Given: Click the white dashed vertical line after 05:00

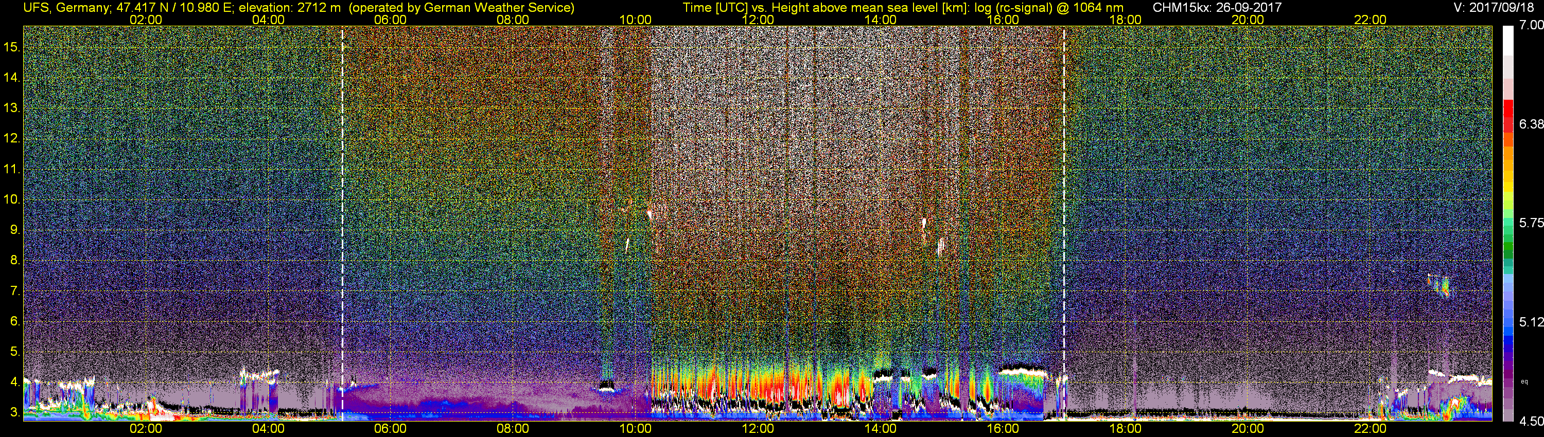Looking at the screenshot, I should [x=342, y=223].
